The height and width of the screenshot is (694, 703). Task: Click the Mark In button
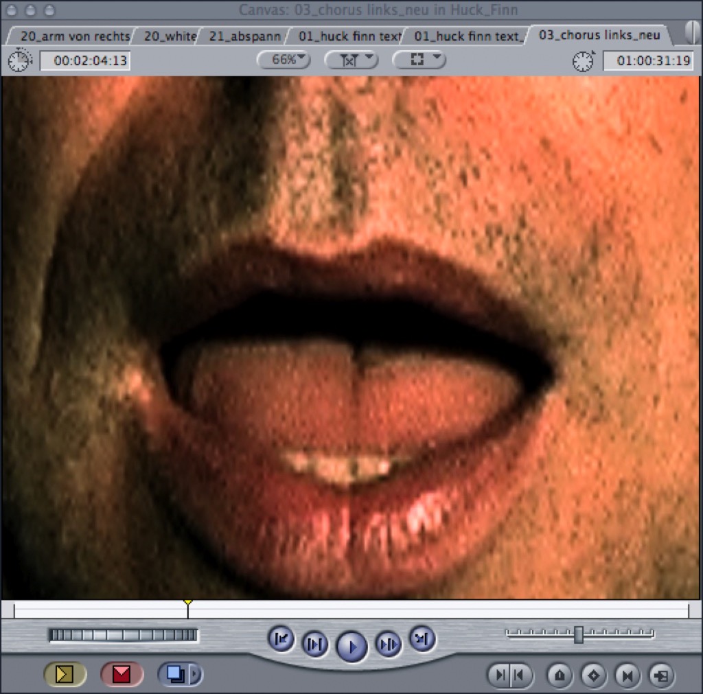[x=500, y=675]
